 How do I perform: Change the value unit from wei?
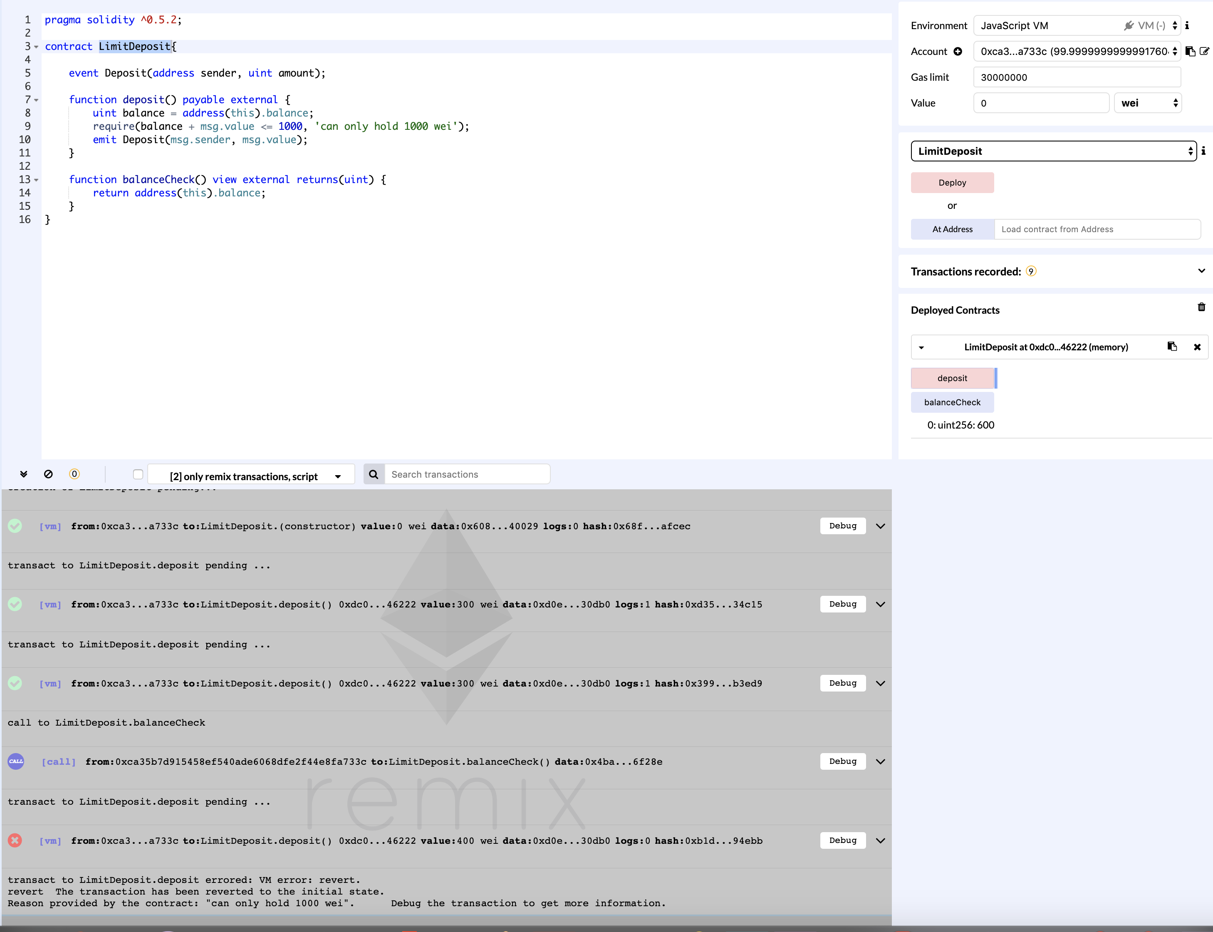(x=1148, y=103)
